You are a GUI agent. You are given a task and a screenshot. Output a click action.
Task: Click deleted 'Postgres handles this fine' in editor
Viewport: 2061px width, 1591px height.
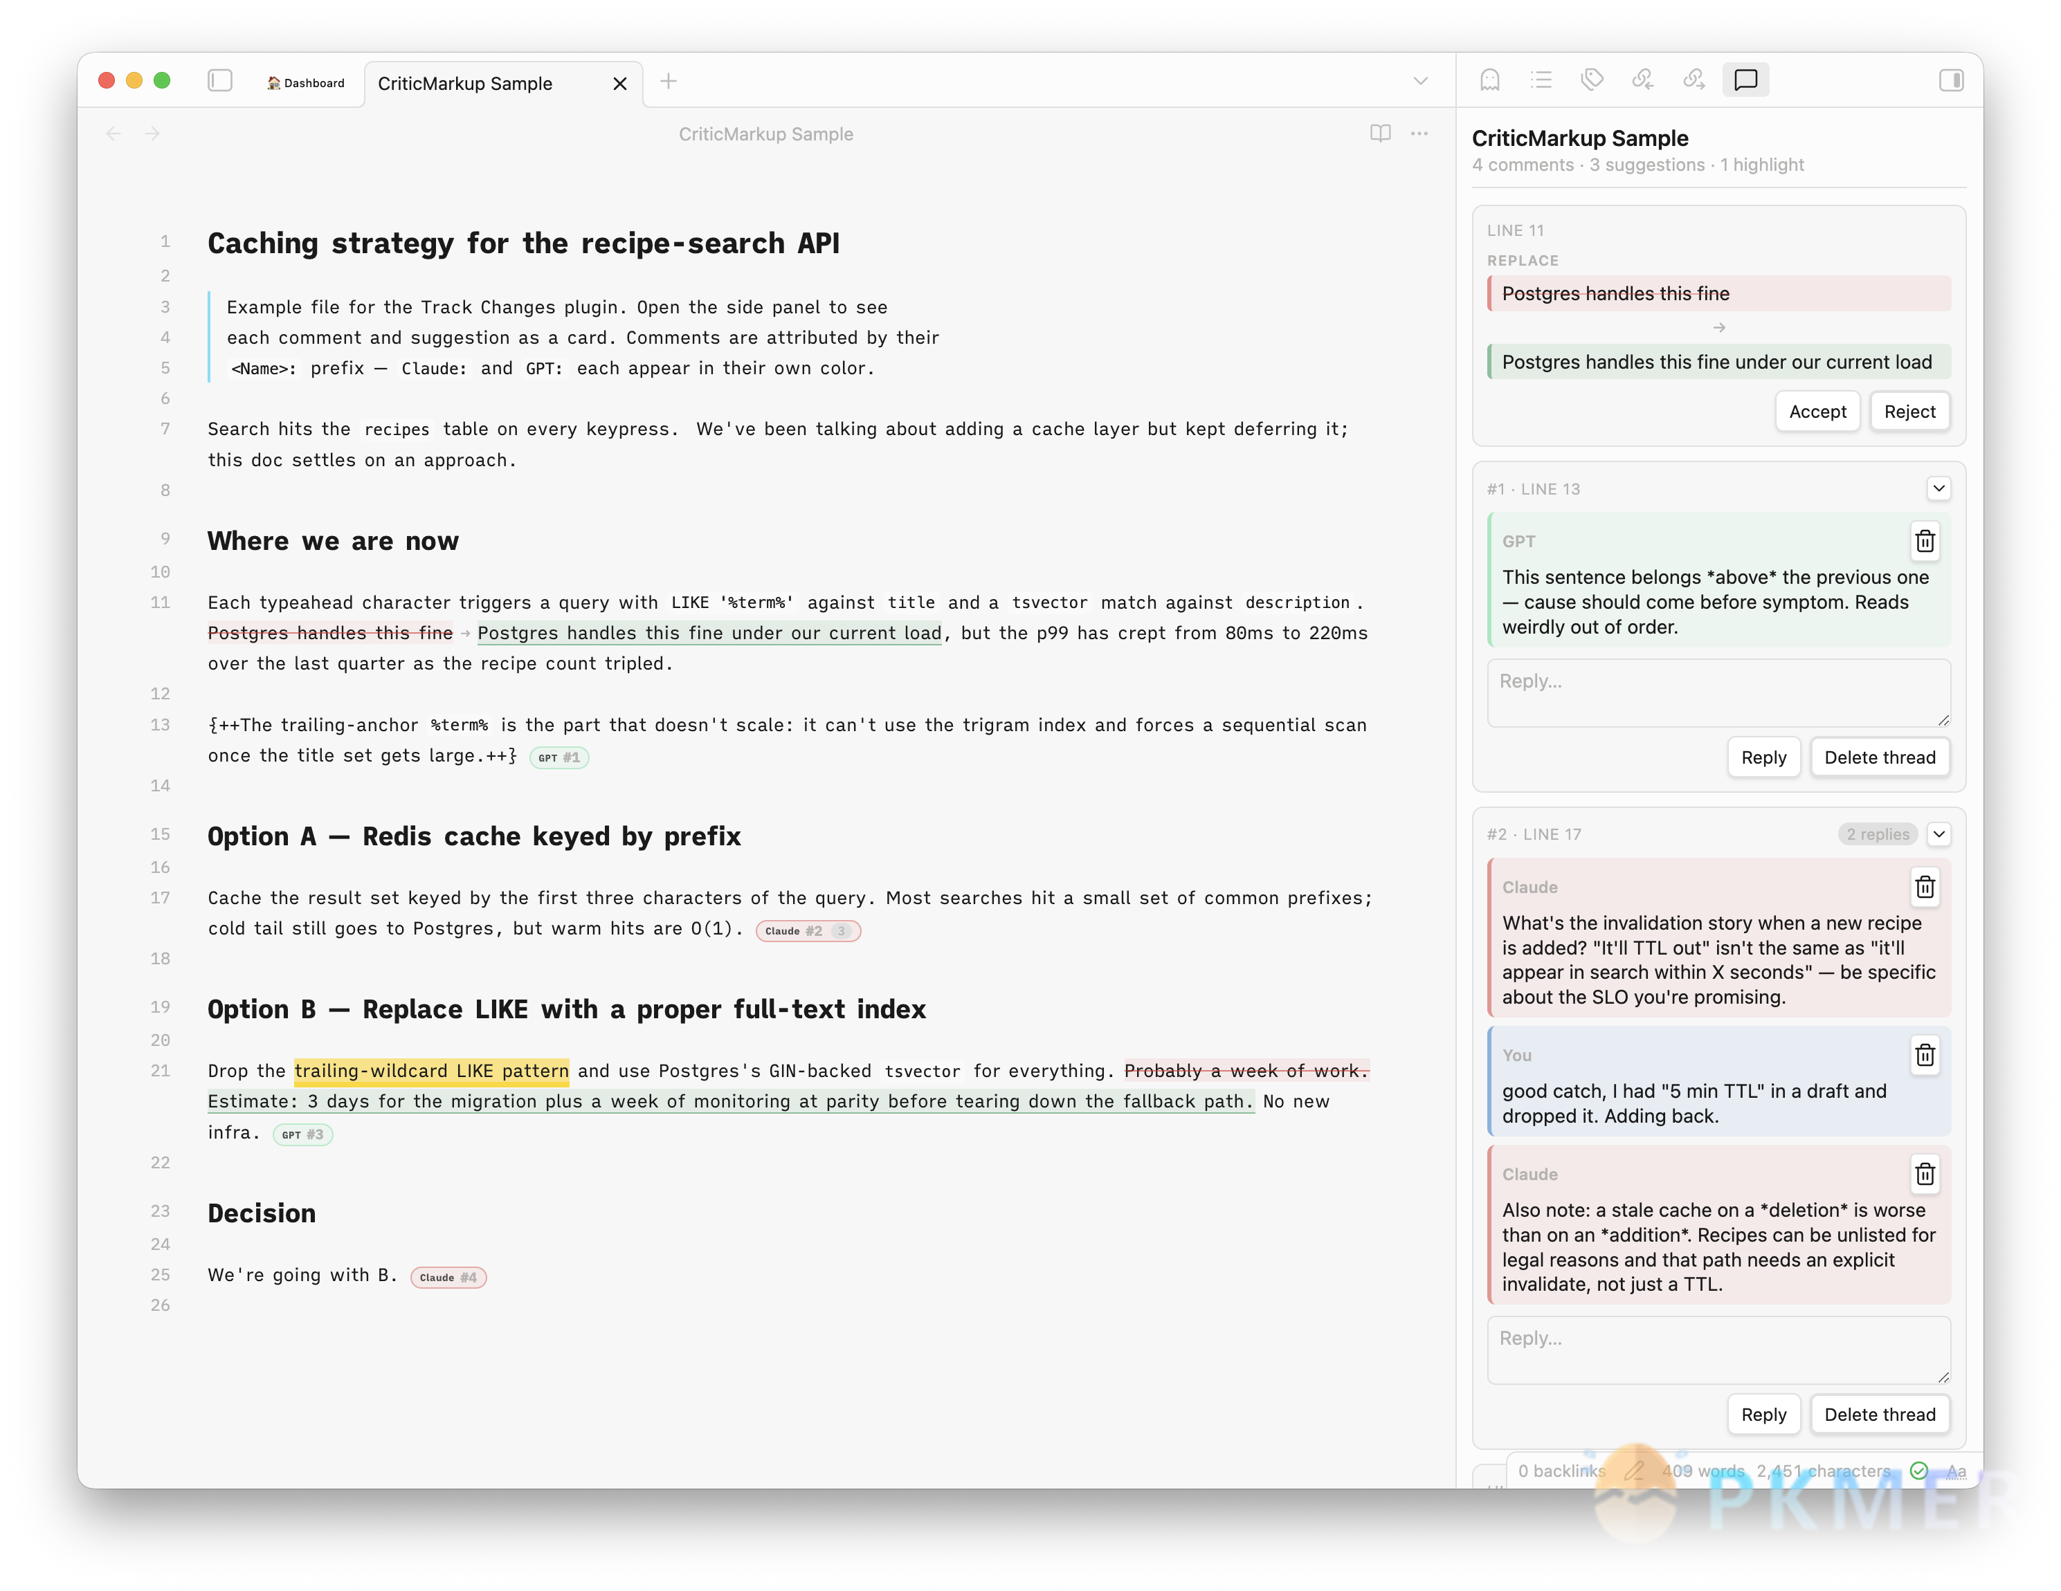tap(330, 633)
